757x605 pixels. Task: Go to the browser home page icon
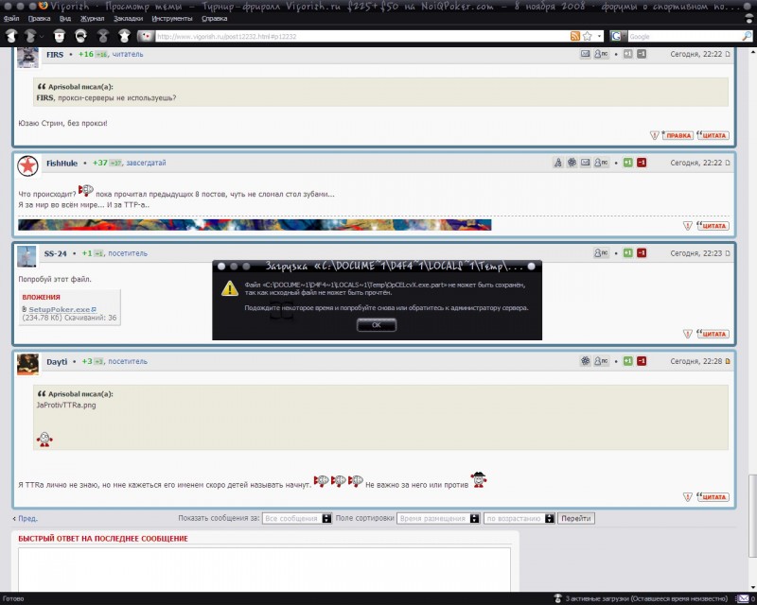pos(124,36)
